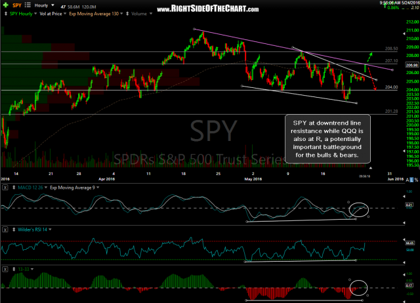Select the 13-33 indicator label
This screenshot has width=420, height=303.
pyautogui.click(x=24, y=270)
